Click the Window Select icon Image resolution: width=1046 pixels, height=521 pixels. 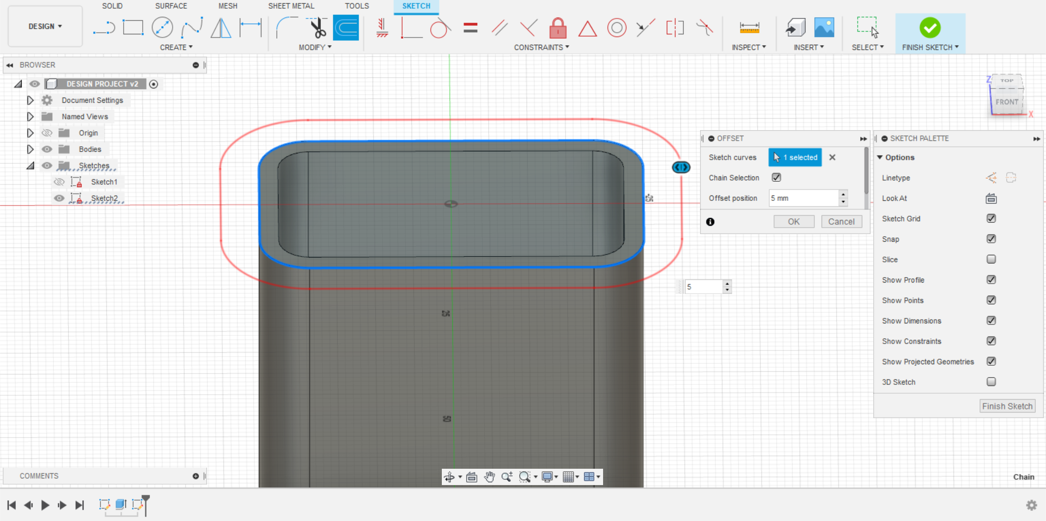(867, 27)
